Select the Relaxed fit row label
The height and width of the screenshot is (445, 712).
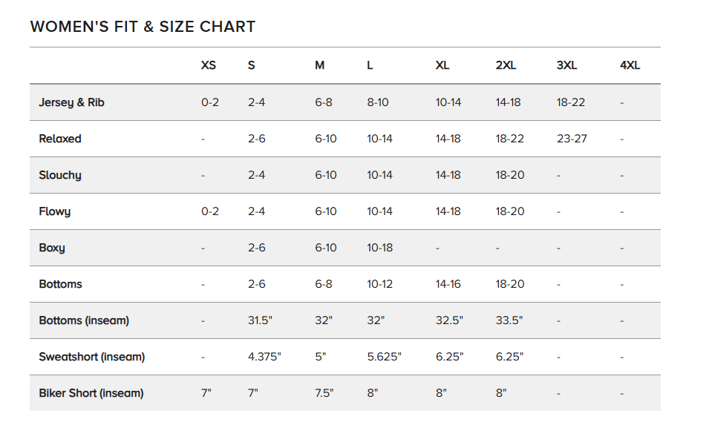60,139
